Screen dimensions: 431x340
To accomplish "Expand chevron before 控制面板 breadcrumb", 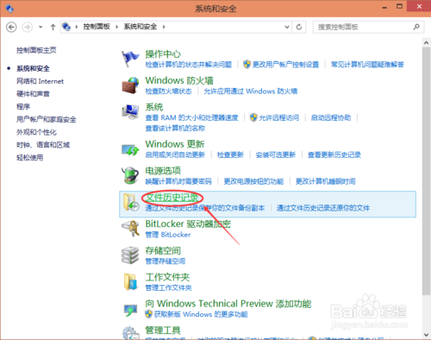I will pos(77,27).
